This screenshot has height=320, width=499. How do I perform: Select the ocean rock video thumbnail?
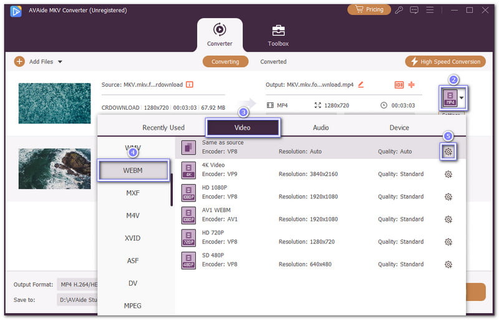54,169
